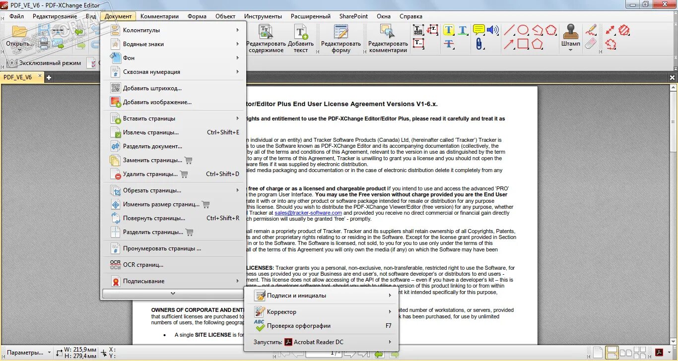The image size is (678, 361).
Task: Select the File Attachment paperclip tool
Action: (478, 44)
